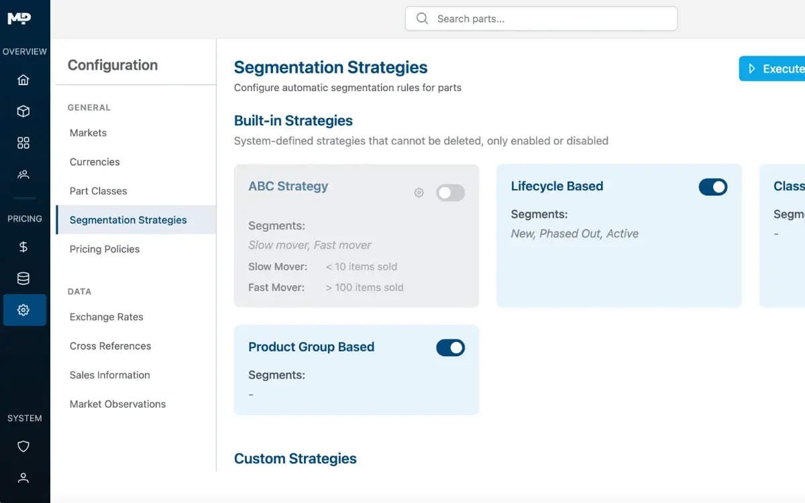Open the Pricing Policies section
Screen dimensions: 805x503
click(x=104, y=249)
